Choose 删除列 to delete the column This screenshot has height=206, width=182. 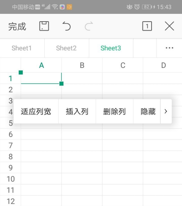[x=114, y=111]
